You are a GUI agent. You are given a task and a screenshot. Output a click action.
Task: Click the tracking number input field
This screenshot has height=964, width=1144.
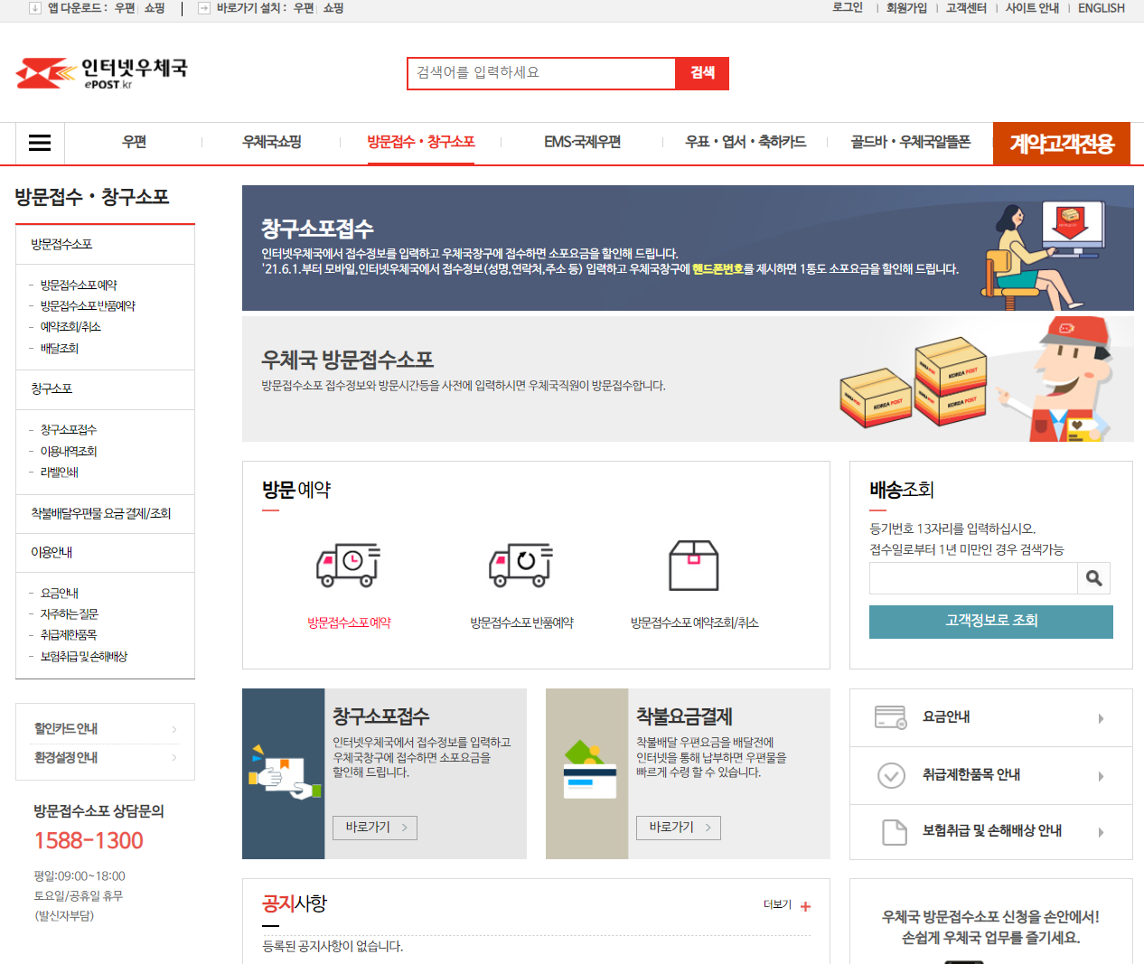[x=971, y=578]
